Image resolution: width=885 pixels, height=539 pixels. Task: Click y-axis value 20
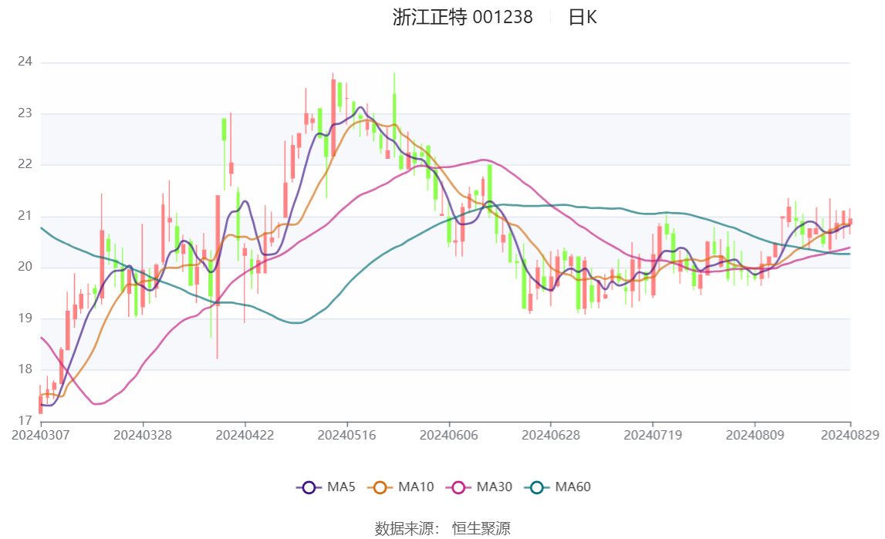(25, 267)
